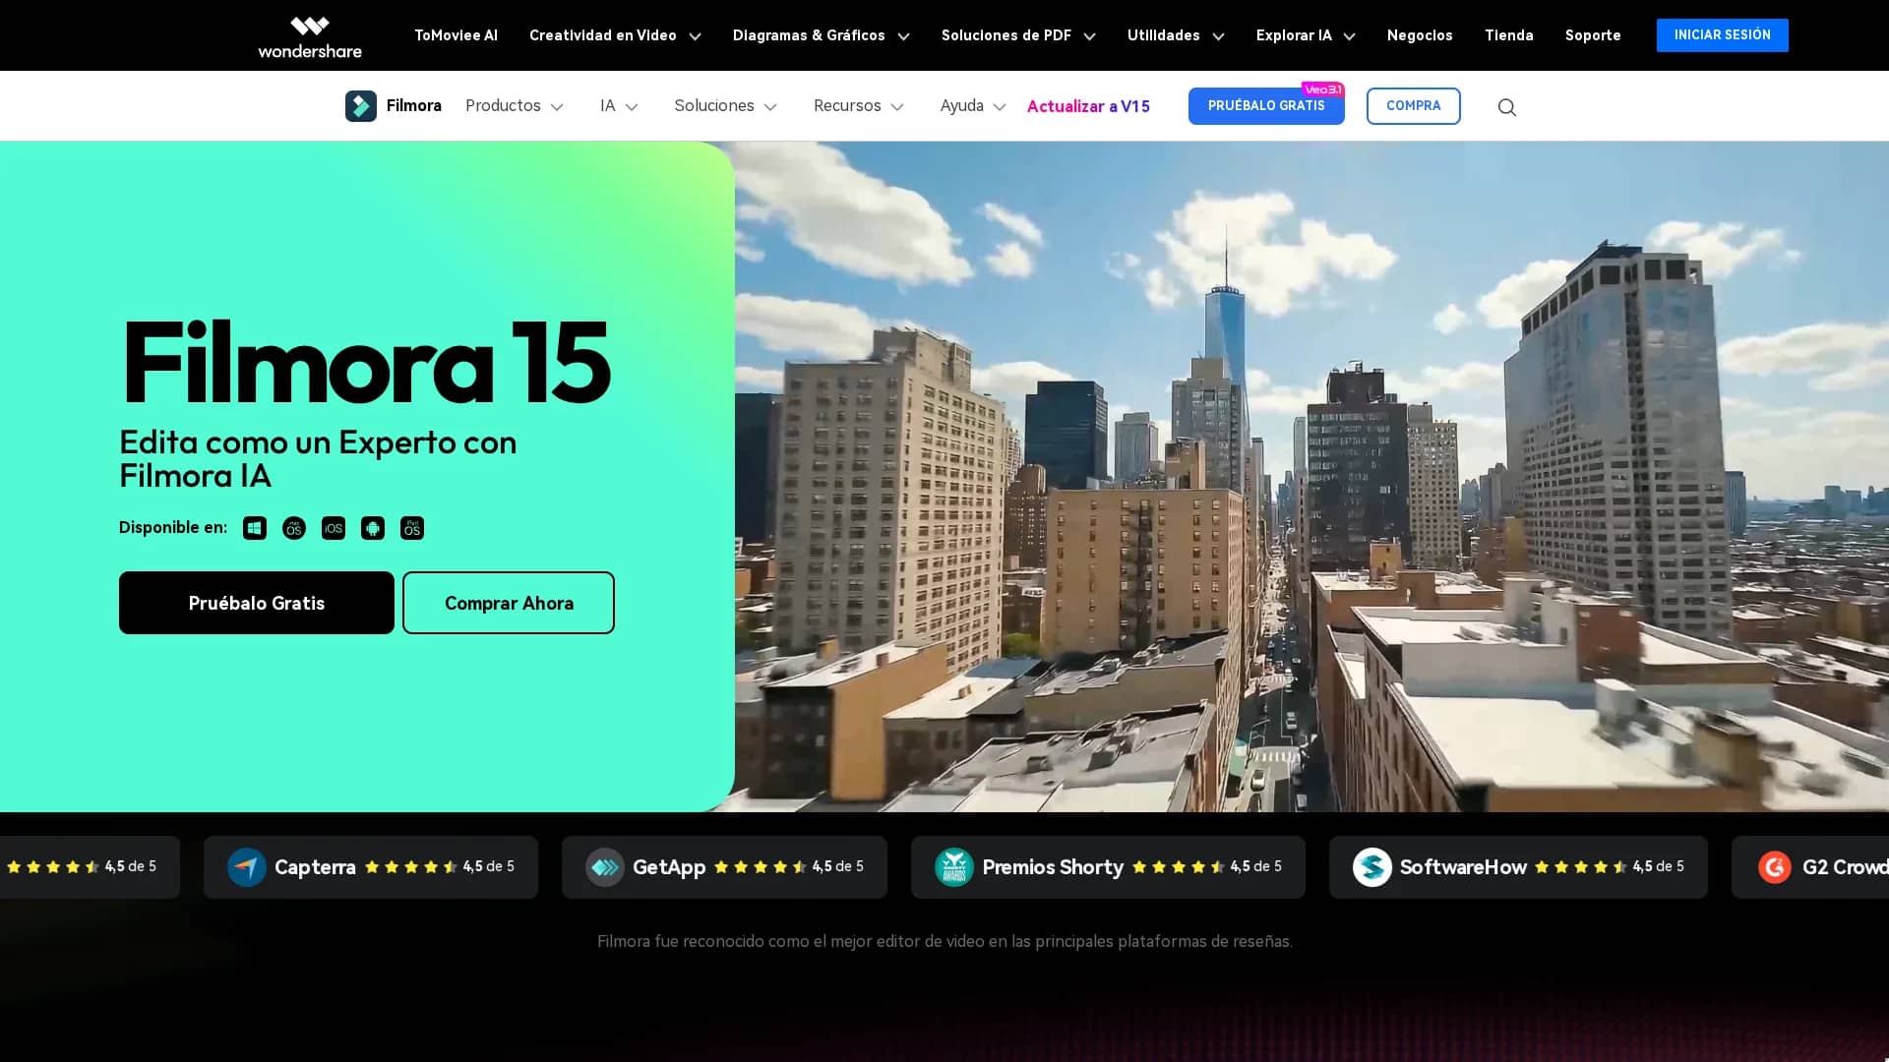Select the iOS platform icon

click(x=334, y=528)
